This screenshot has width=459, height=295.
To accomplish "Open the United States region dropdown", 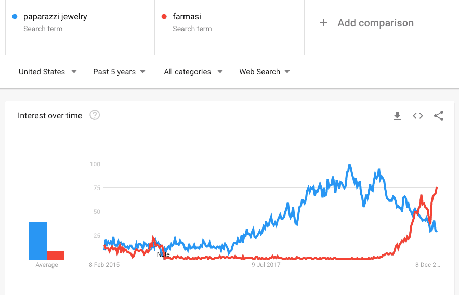I will point(47,72).
